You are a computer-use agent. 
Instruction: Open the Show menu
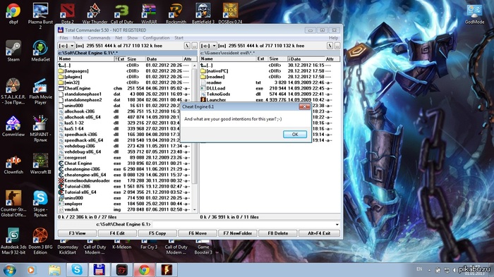pyautogui.click(x=133, y=38)
